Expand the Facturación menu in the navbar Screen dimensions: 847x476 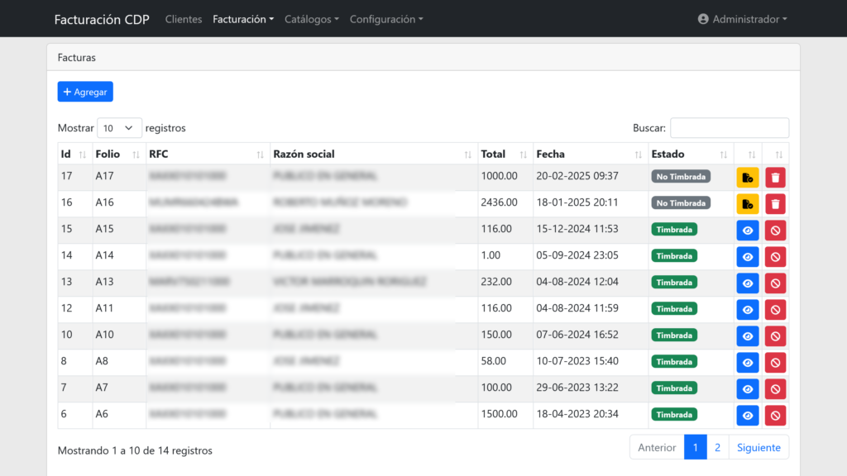point(242,19)
